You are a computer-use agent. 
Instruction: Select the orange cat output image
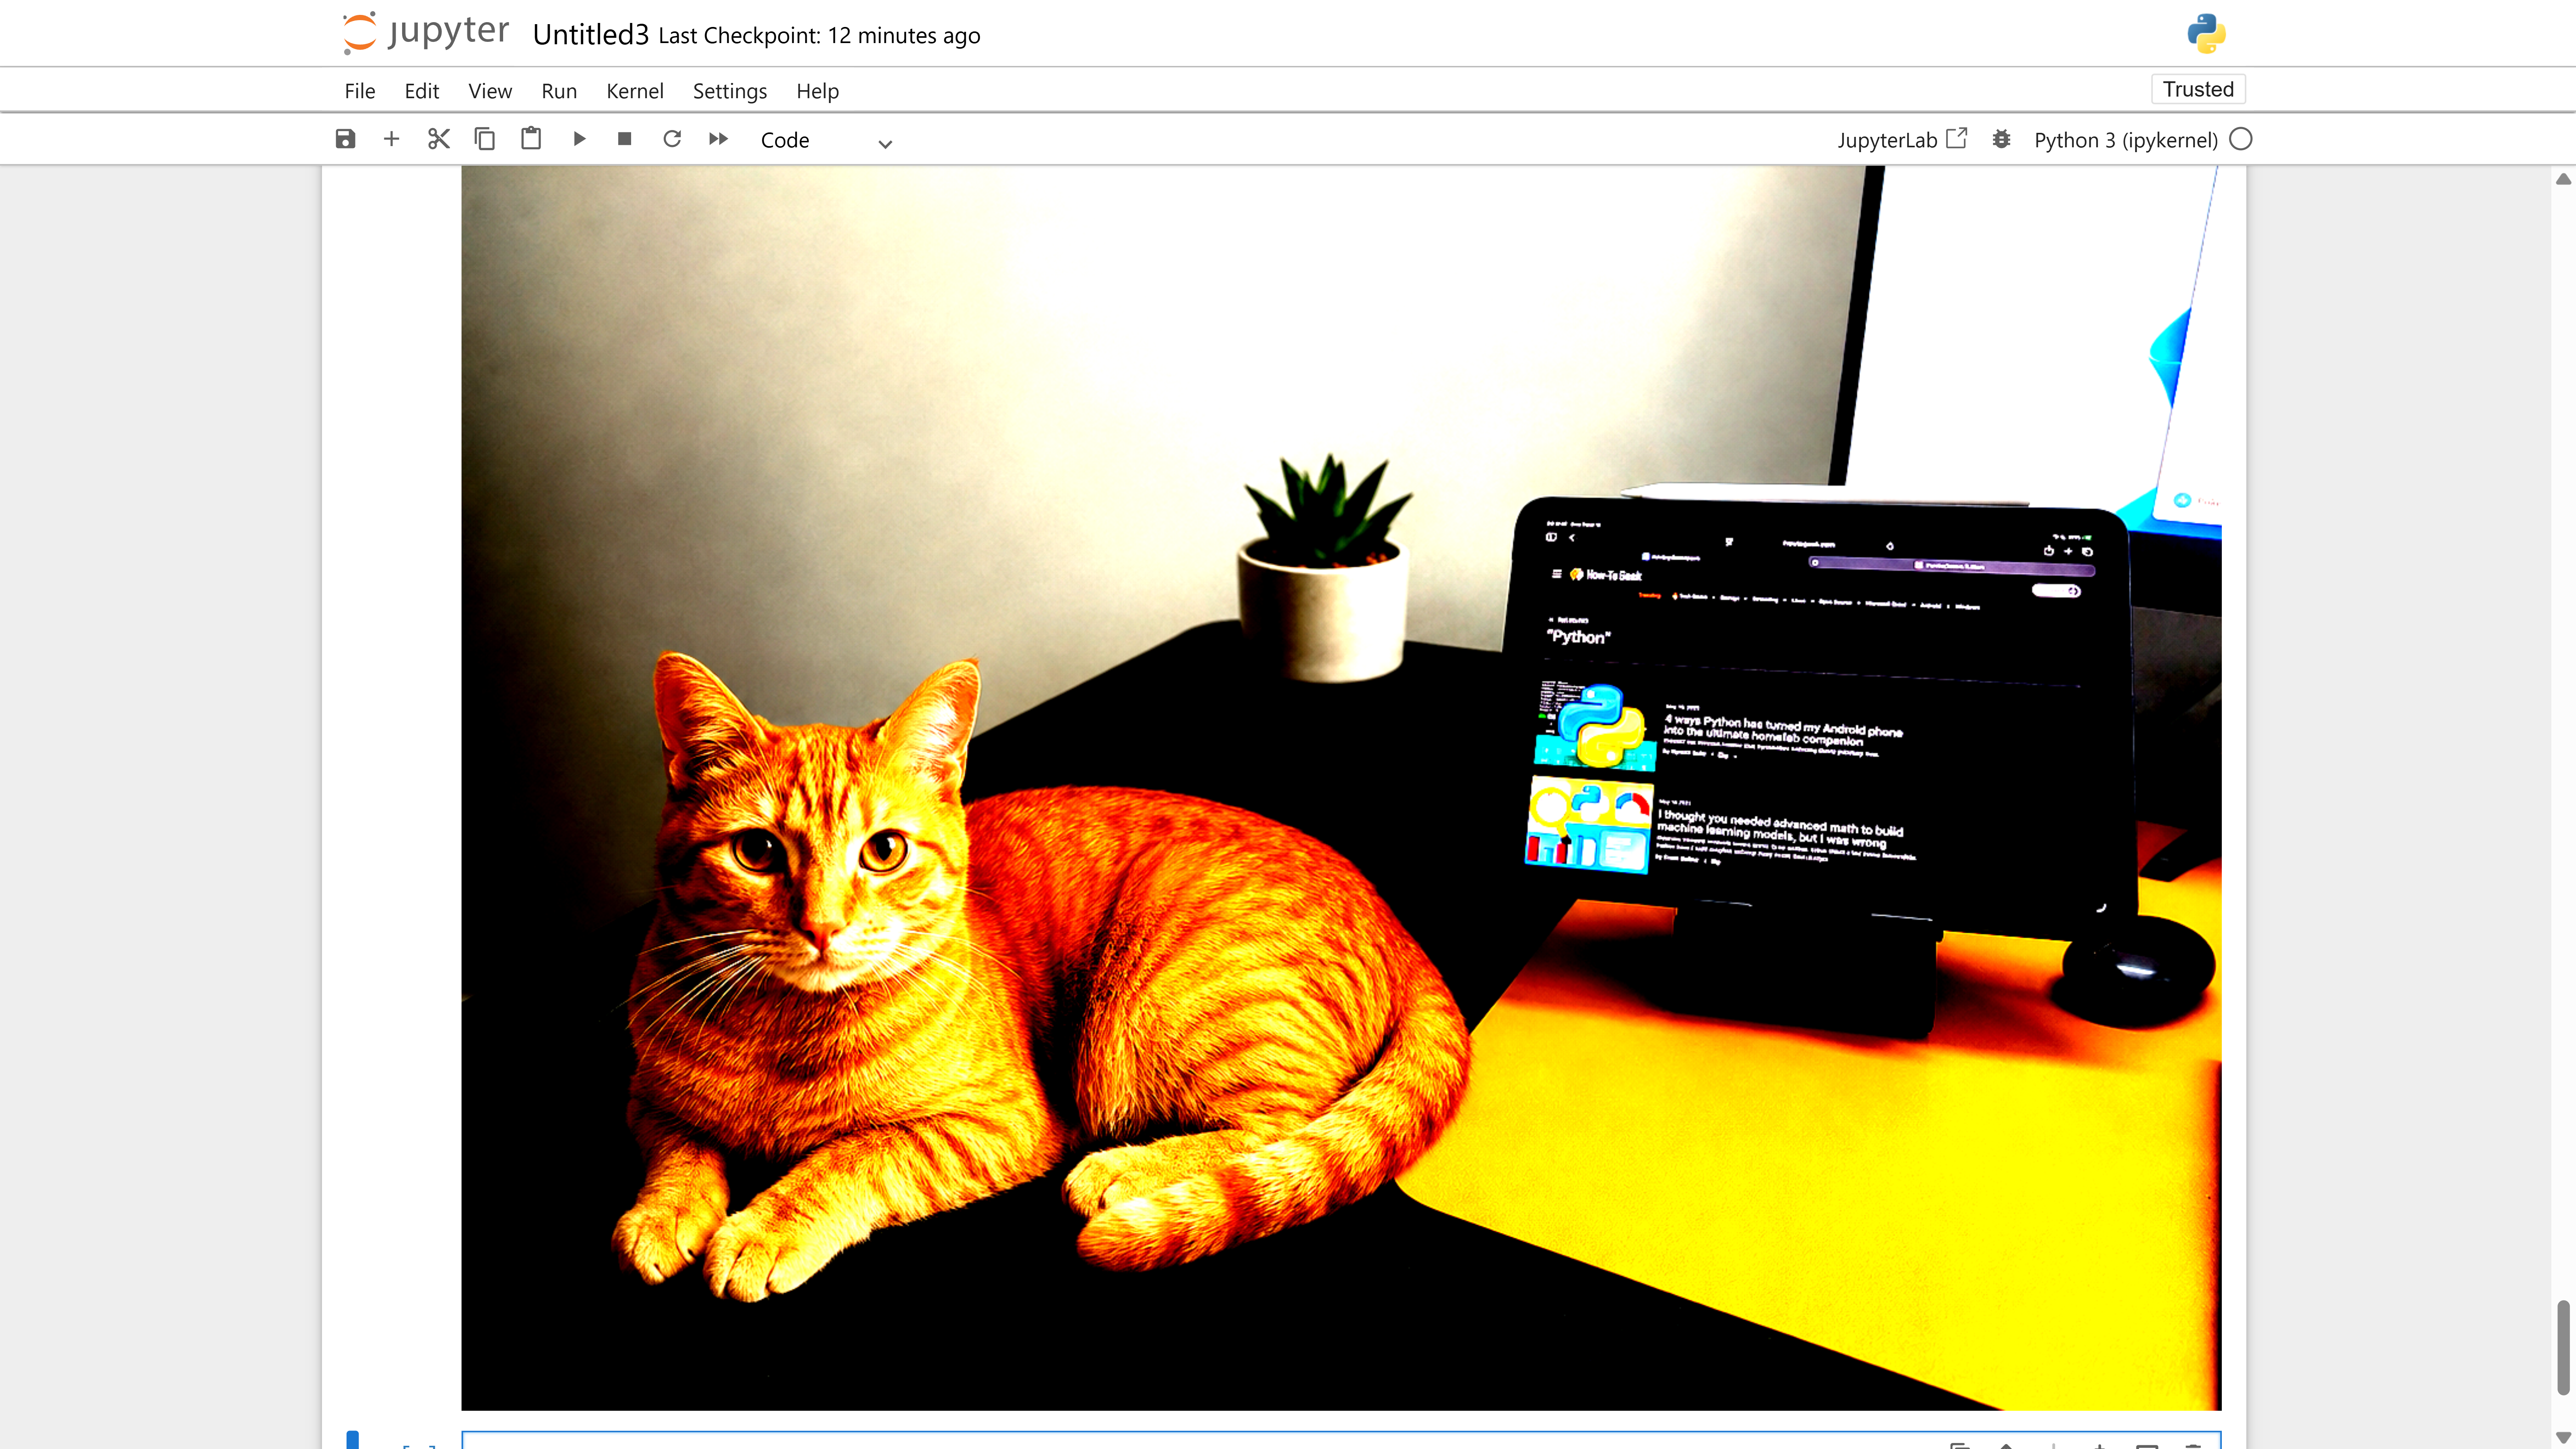1341,788
